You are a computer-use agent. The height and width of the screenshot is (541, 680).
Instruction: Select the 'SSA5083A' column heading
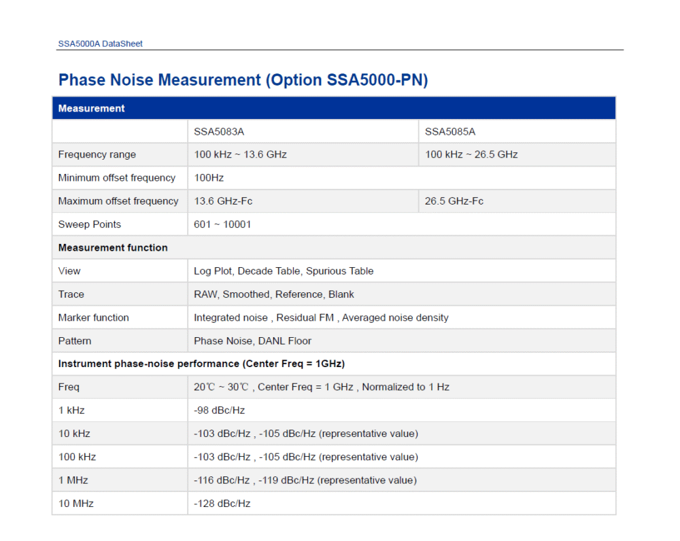(219, 132)
